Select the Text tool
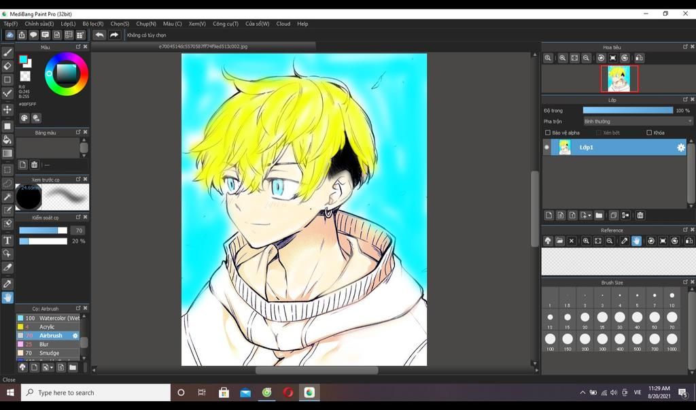 (x=7, y=240)
